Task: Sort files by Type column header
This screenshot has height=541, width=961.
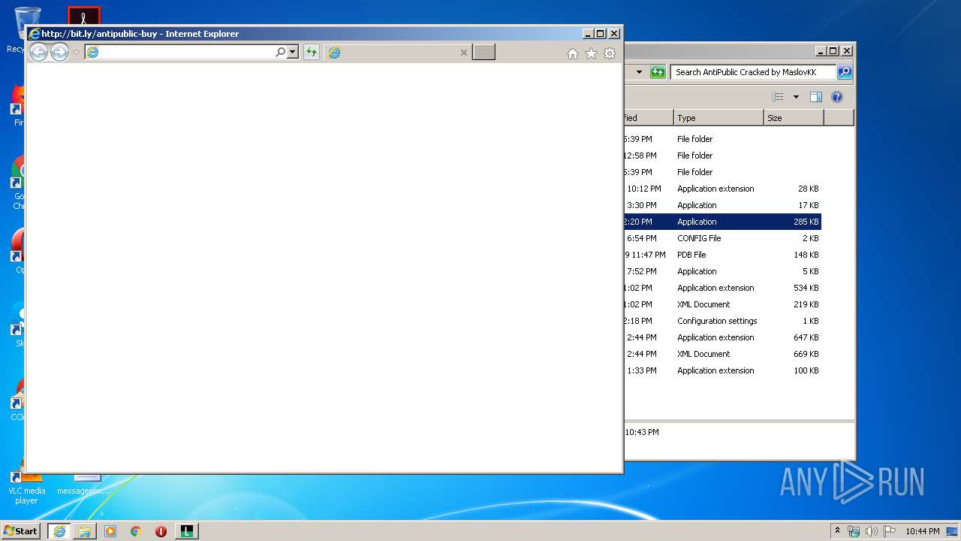Action: (x=718, y=118)
